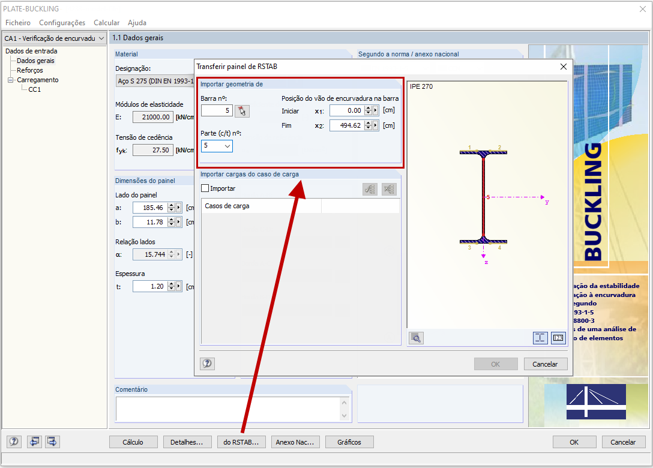Click the deselect all load cases icon
Image resolution: width=653 pixels, height=468 pixels.
(390, 190)
